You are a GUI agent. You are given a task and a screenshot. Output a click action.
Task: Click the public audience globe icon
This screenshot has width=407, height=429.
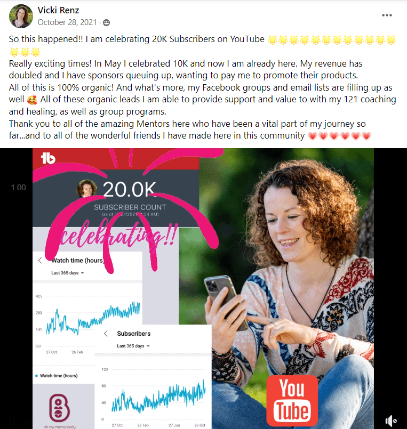click(x=106, y=23)
